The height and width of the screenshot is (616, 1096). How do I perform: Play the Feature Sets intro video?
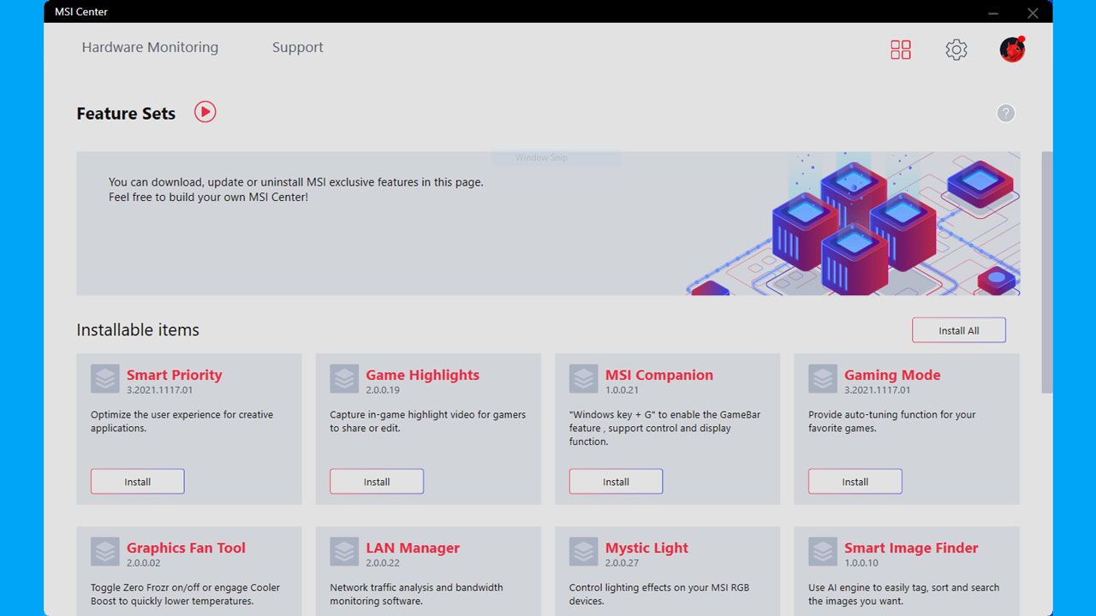click(x=205, y=111)
